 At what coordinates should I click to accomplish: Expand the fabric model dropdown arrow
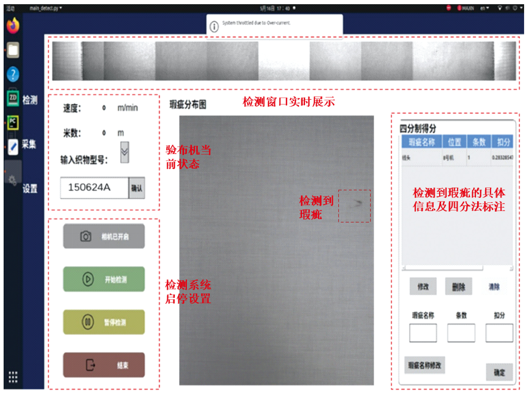(x=125, y=152)
